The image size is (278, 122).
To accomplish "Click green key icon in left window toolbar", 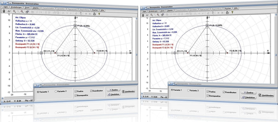I will pyautogui.click(x=99, y=14).
